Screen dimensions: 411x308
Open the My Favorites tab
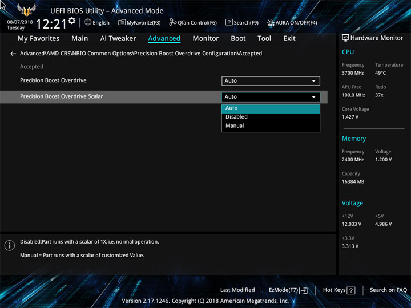click(x=39, y=39)
